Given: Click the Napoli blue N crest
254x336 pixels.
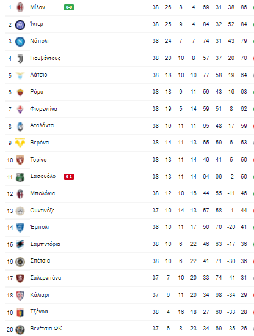Looking at the screenshot, I should pos(20,42).
